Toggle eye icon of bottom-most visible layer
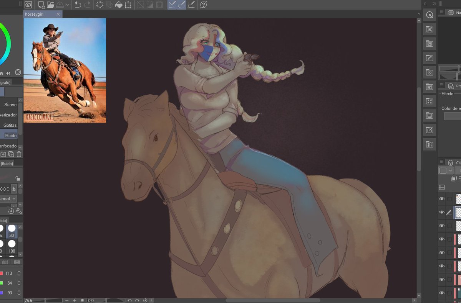Image resolution: width=461 pixels, height=303 pixels. [x=442, y=293]
